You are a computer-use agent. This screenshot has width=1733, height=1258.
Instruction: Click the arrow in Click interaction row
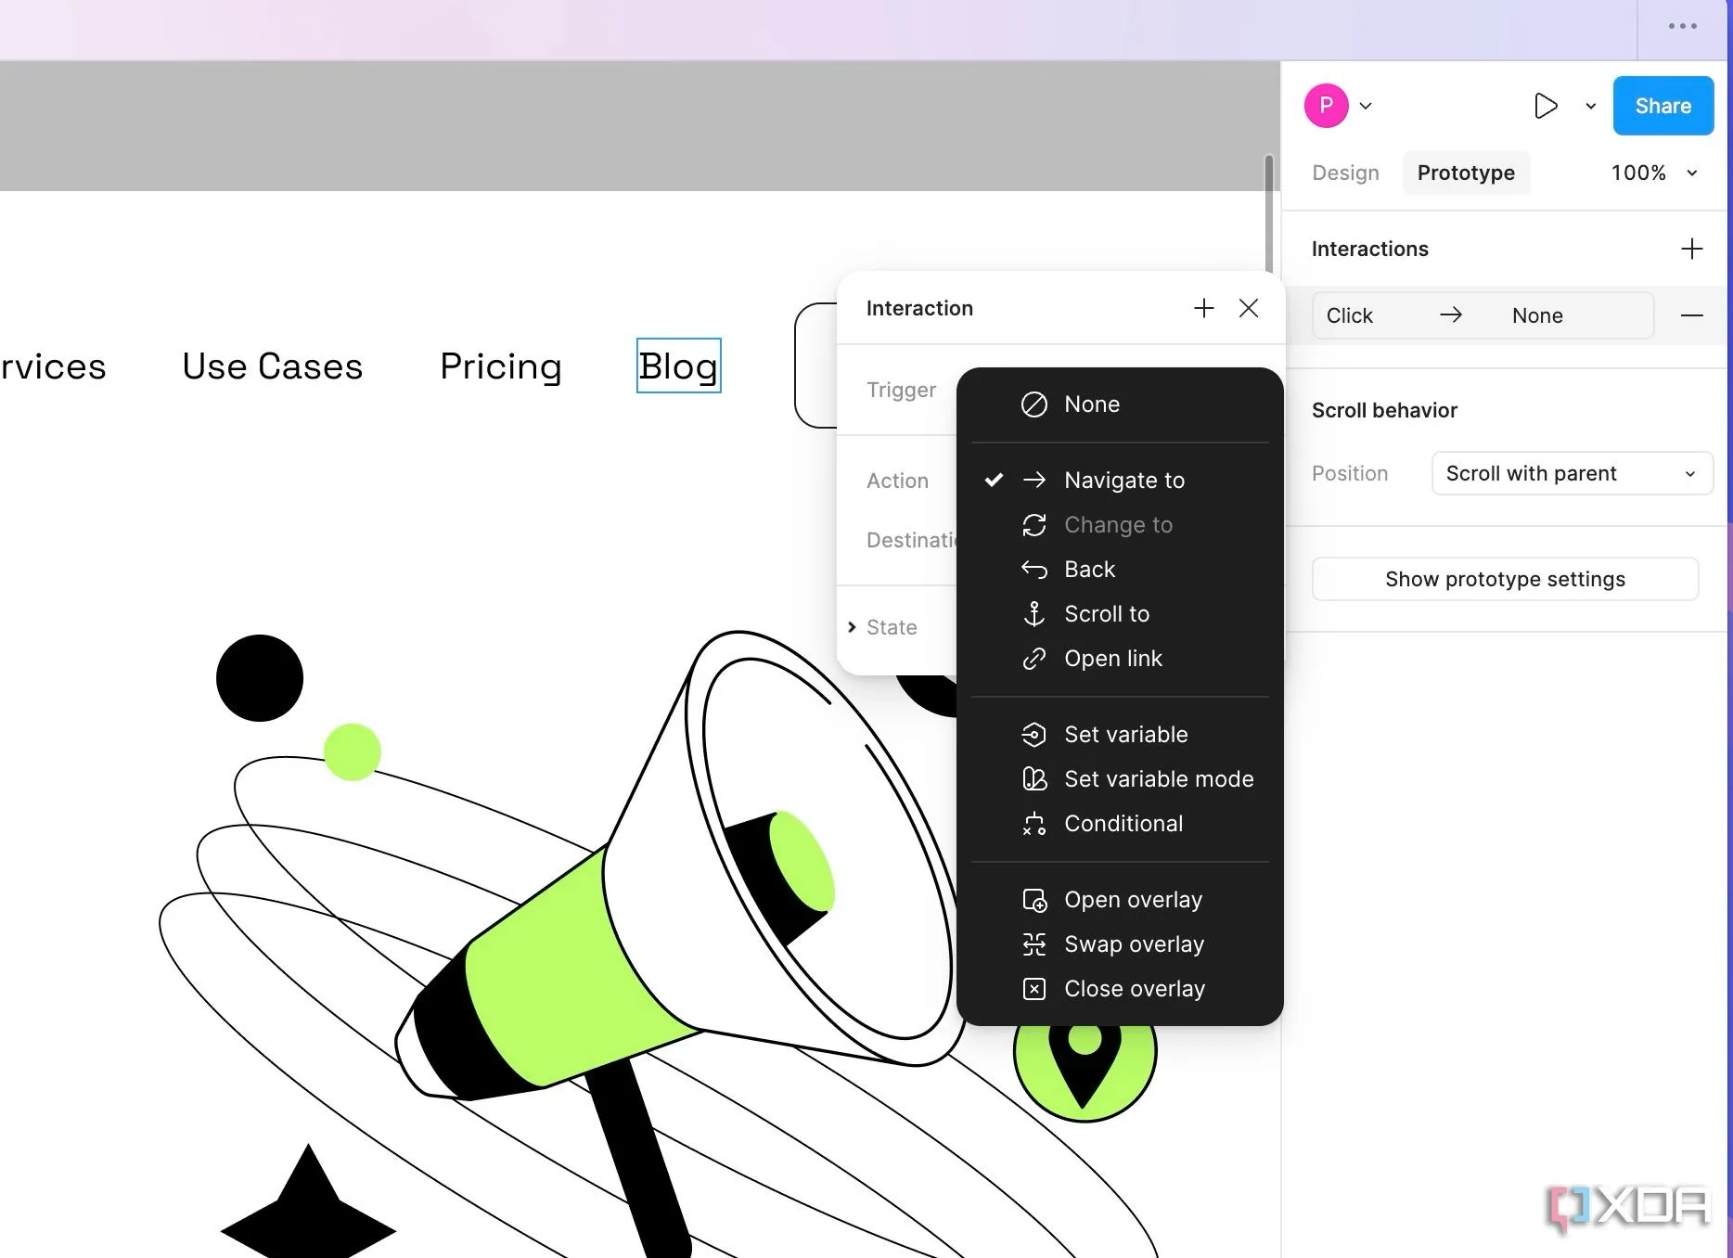tap(1451, 315)
